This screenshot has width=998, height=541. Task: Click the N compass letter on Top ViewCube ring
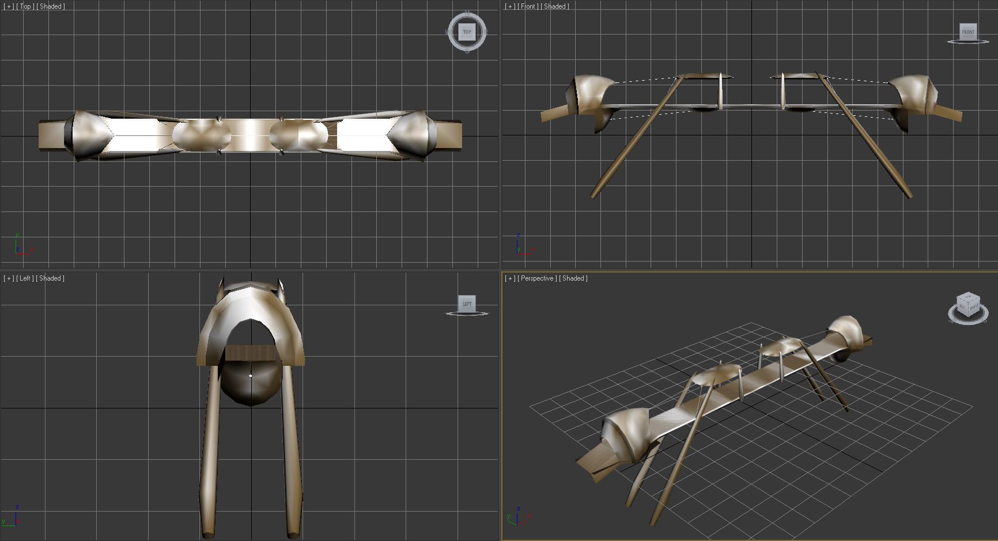click(x=467, y=13)
